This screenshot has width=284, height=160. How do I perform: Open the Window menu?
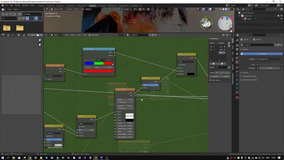click(x=25, y=5)
